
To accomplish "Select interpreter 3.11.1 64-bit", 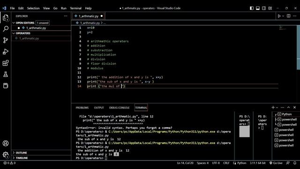I will click(257, 163).
